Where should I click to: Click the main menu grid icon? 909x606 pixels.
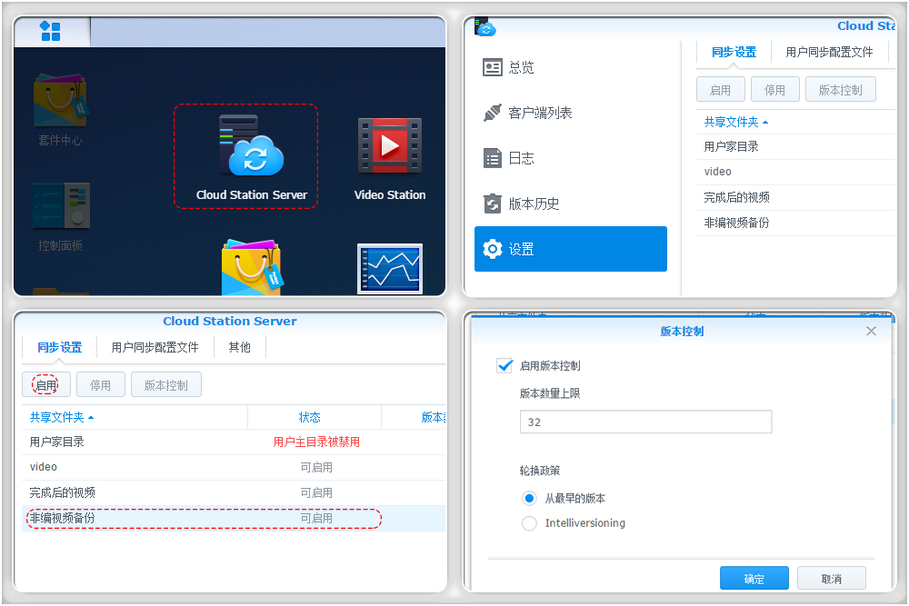pyautogui.click(x=52, y=31)
